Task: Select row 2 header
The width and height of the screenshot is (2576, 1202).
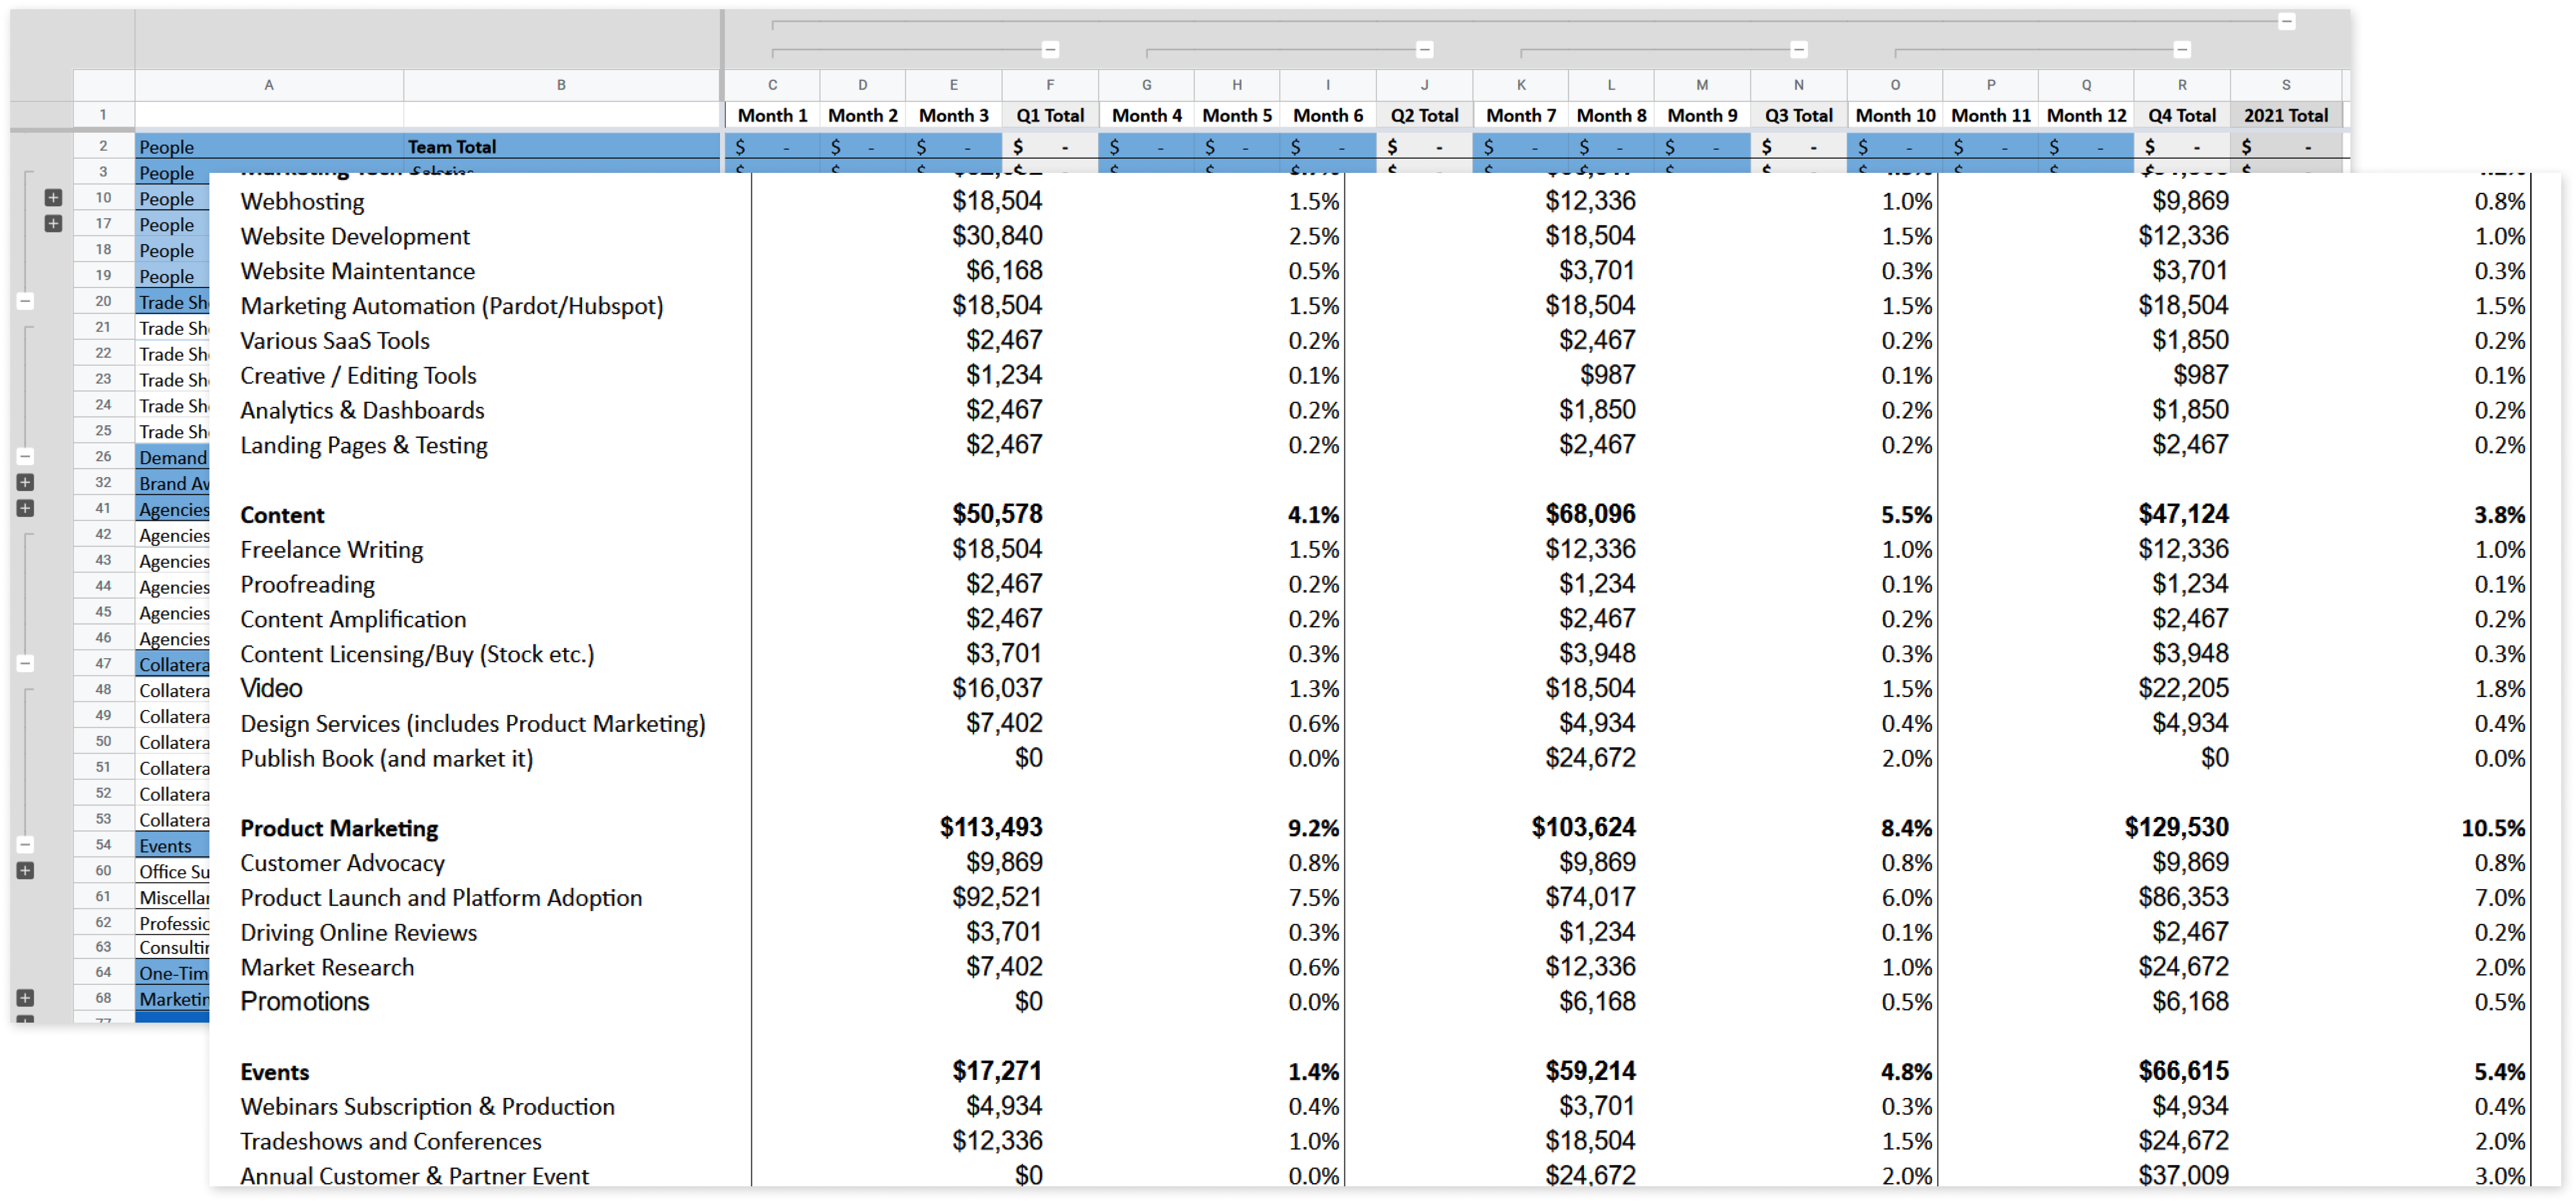Action: point(103,146)
